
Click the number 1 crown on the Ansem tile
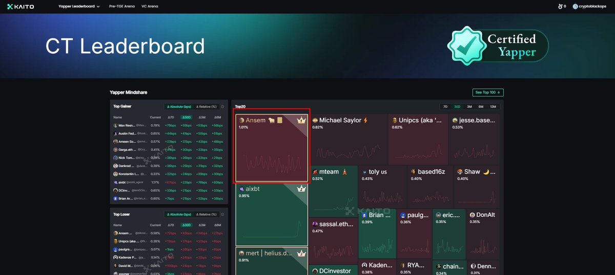(x=301, y=120)
